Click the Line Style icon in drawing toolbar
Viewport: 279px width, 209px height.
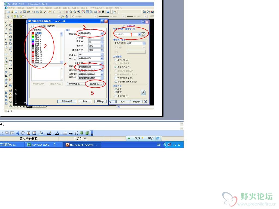click(65, 133)
